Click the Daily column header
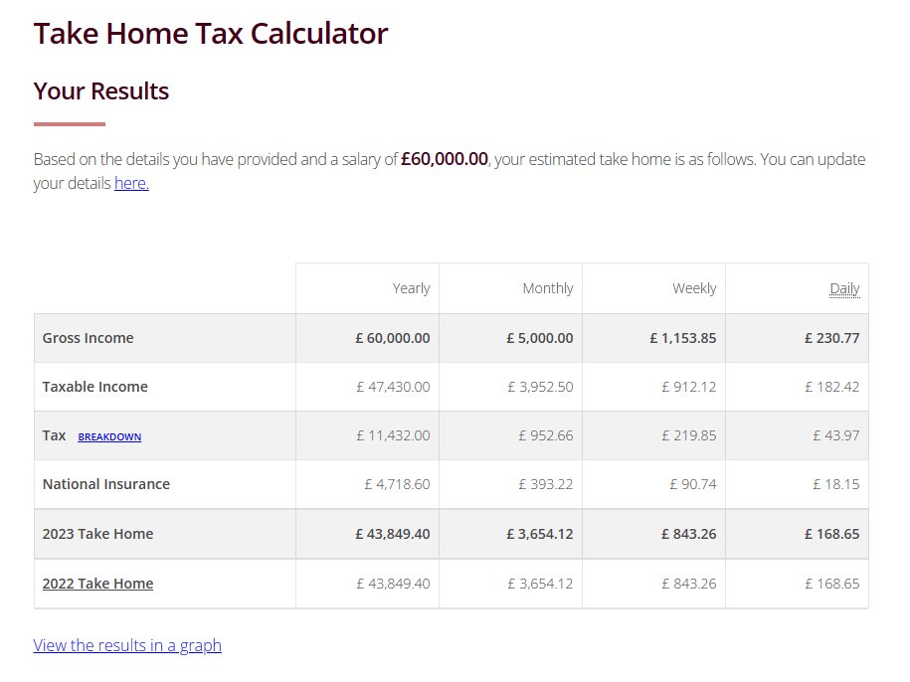This screenshot has height=682, width=910. [x=844, y=288]
